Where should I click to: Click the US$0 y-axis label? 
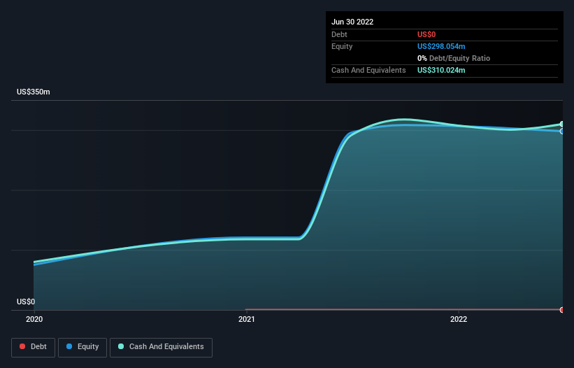point(26,302)
